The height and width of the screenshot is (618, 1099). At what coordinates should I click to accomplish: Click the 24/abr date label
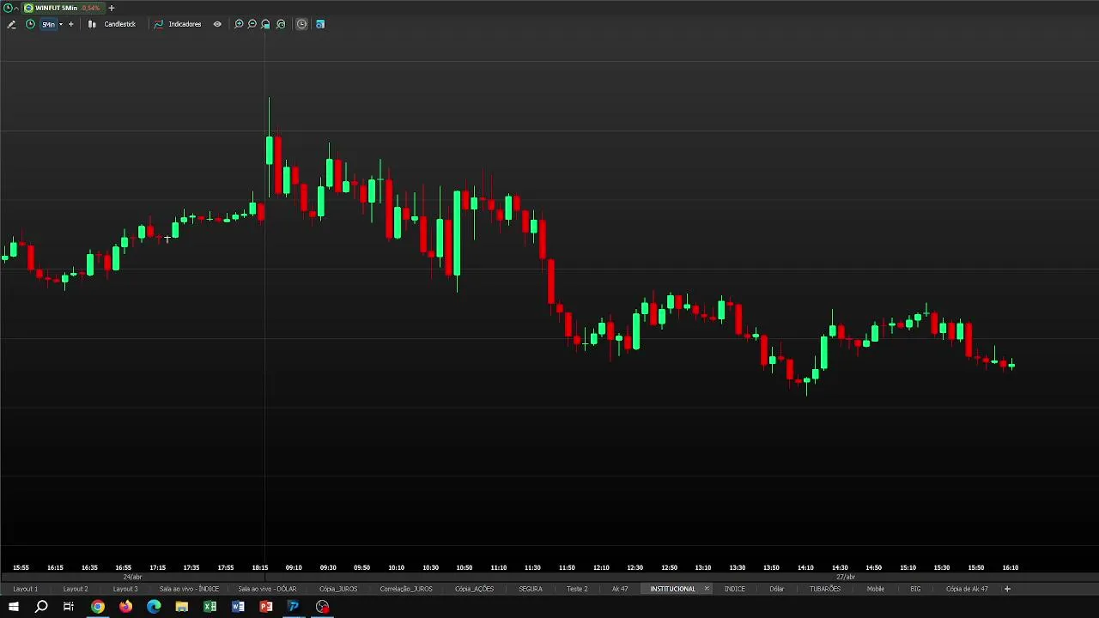[132, 577]
